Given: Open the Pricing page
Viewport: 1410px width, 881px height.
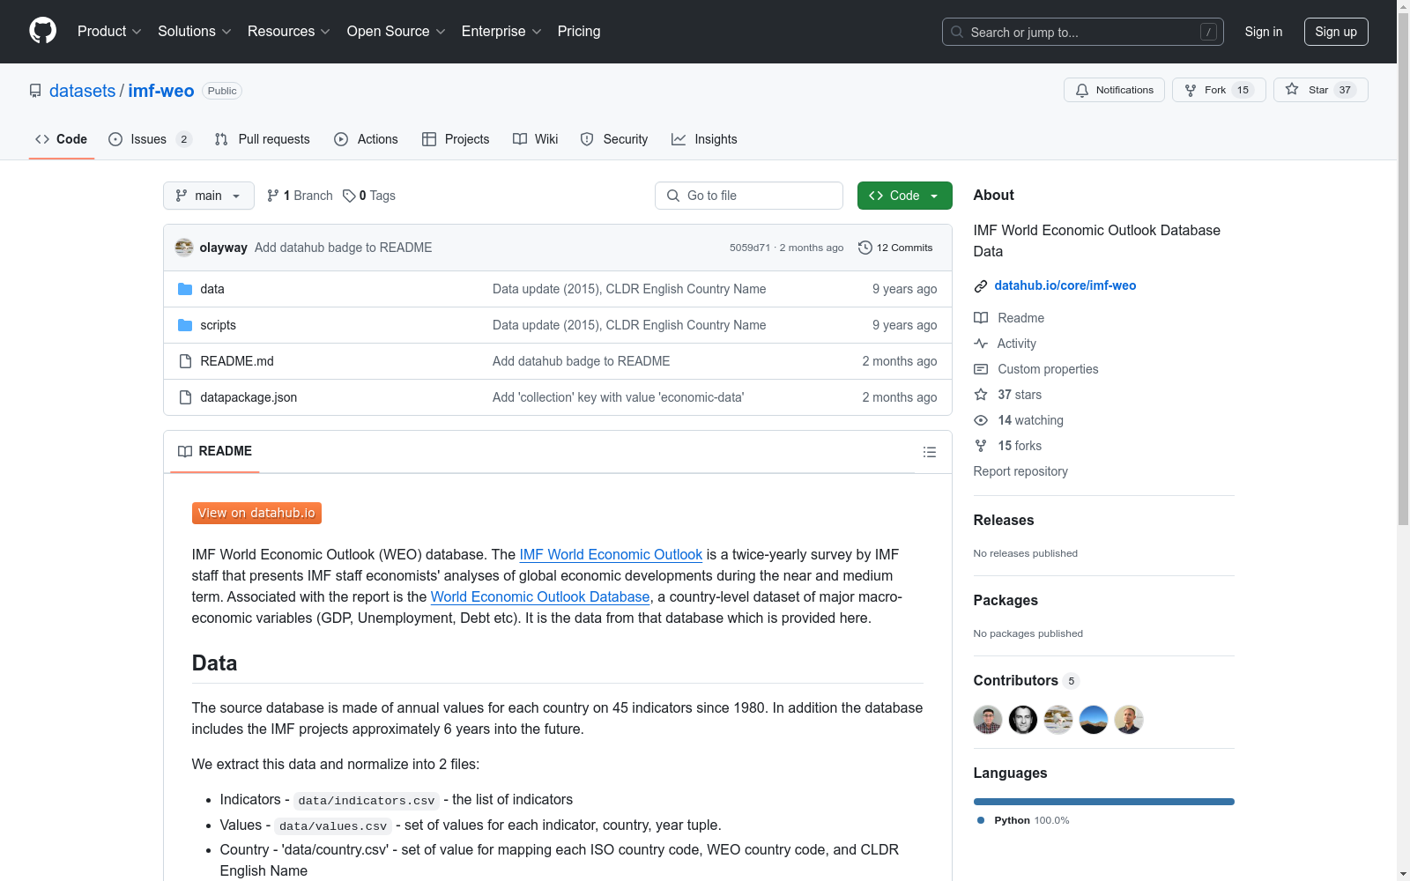Looking at the screenshot, I should (x=579, y=31).
